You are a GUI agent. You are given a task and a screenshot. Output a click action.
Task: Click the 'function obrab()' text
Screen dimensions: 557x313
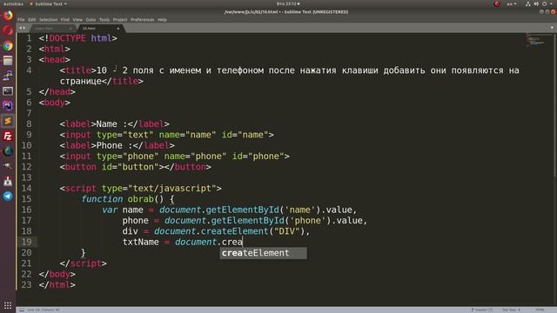[x=123, y=199]
